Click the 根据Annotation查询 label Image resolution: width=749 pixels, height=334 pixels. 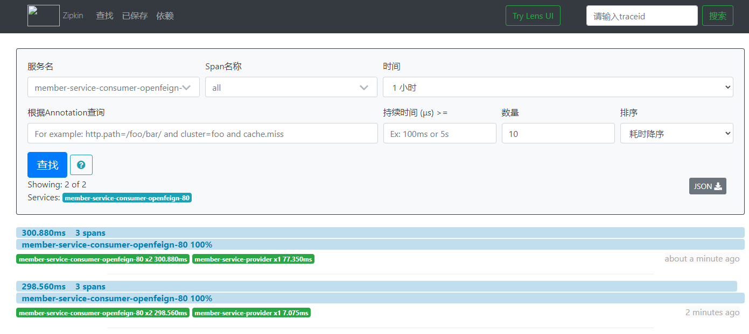[x=66, y=112]
